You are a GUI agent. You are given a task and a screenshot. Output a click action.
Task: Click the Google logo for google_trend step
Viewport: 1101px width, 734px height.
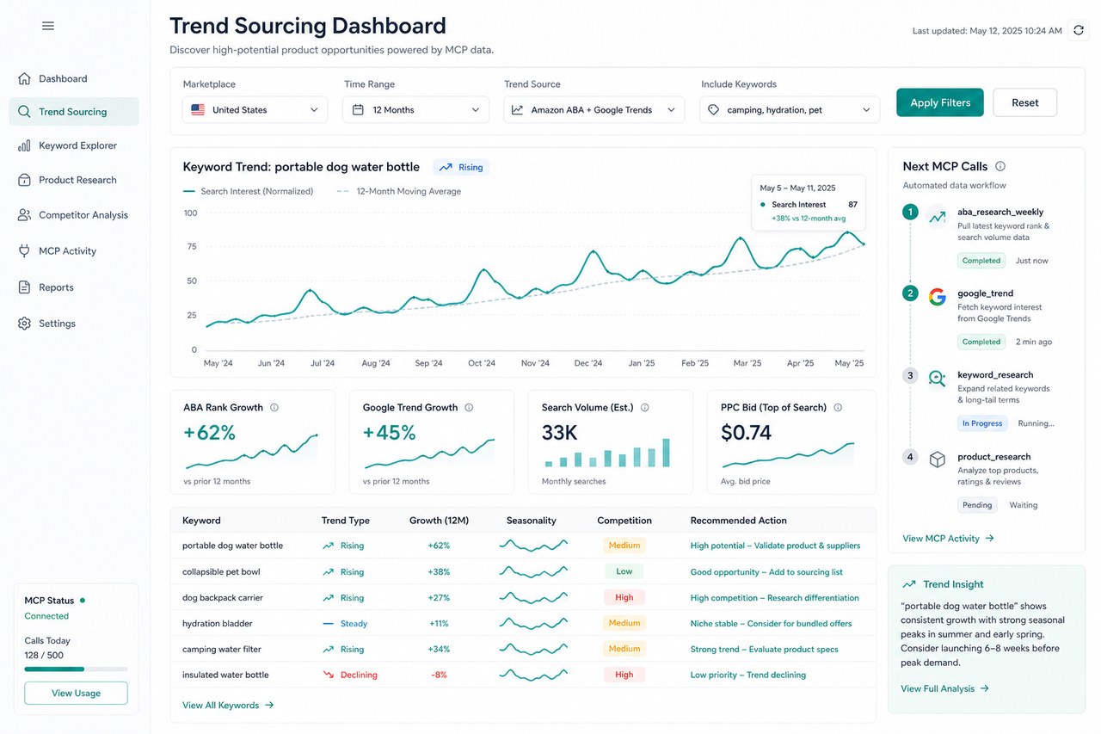pos(938,297)
